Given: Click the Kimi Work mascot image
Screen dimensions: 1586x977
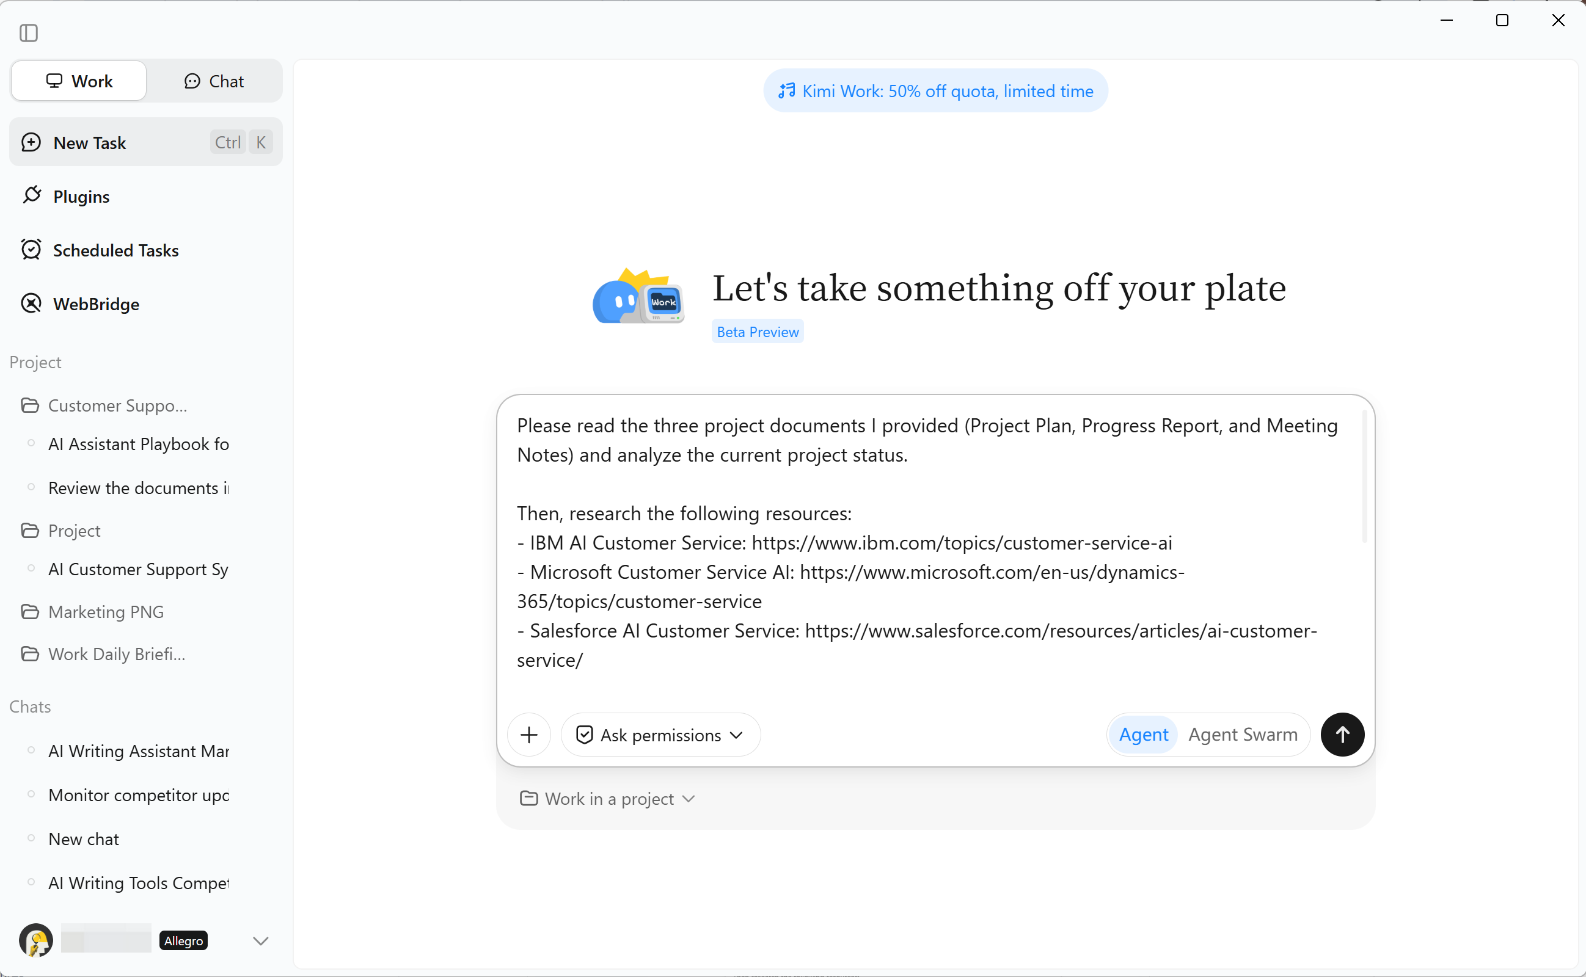Looking at the screenshot, I should 638,297.
